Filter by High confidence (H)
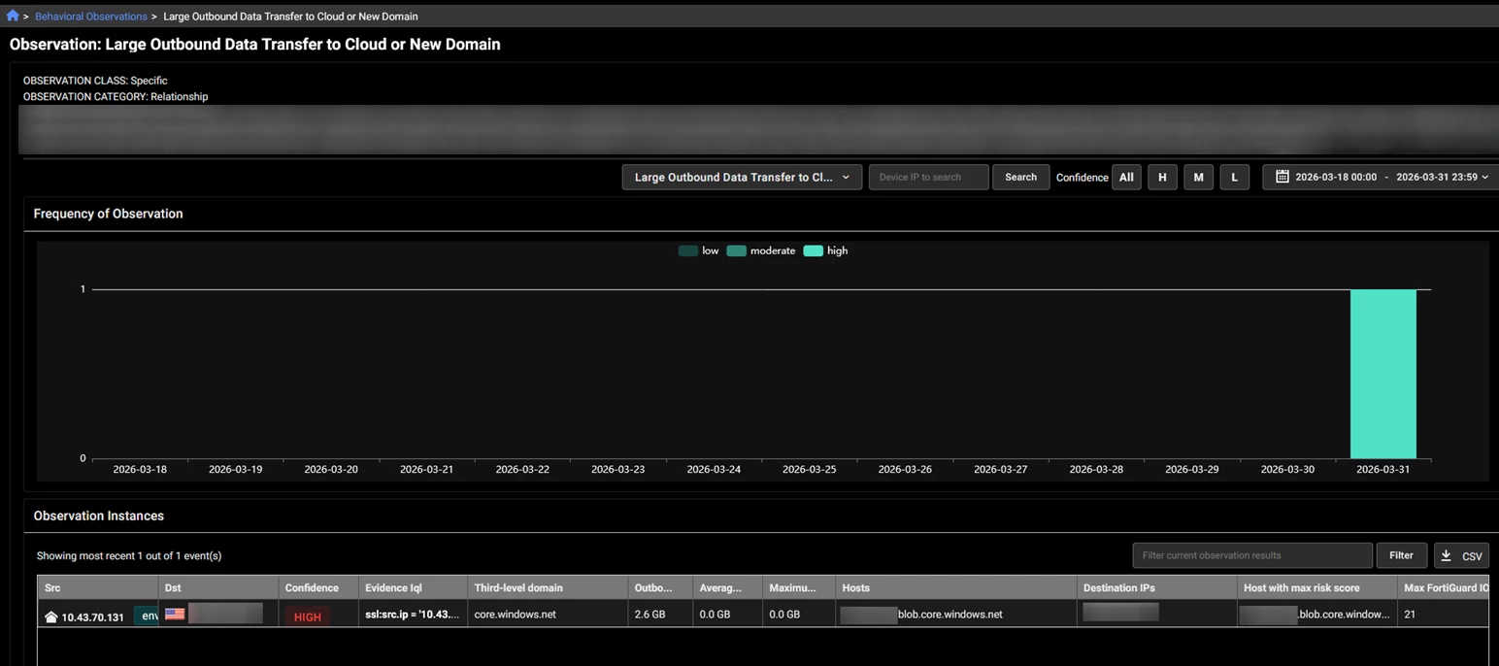 click(1162, 178)
